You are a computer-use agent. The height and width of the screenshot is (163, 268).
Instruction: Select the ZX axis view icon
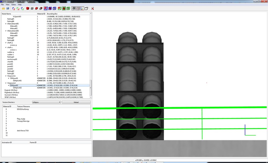click(14, 8)
